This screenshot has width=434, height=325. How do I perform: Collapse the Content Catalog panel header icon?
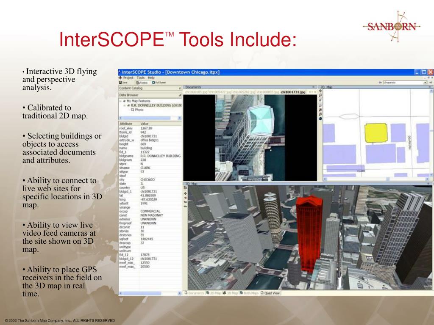(180, 88)
